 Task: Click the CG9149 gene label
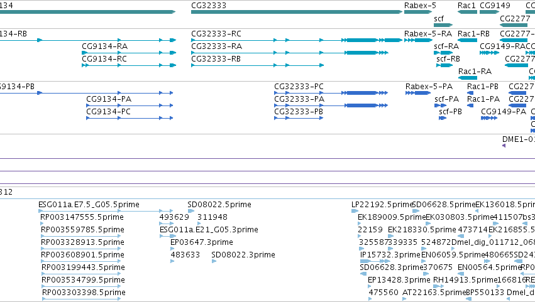tap(495, 6)
